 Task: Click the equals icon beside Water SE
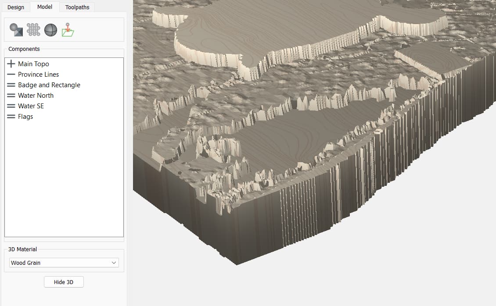pos(11,106)
